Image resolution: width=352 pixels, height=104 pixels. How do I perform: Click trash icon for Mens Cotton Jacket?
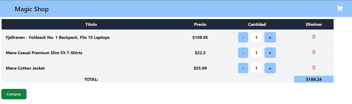tap(314, 68)
